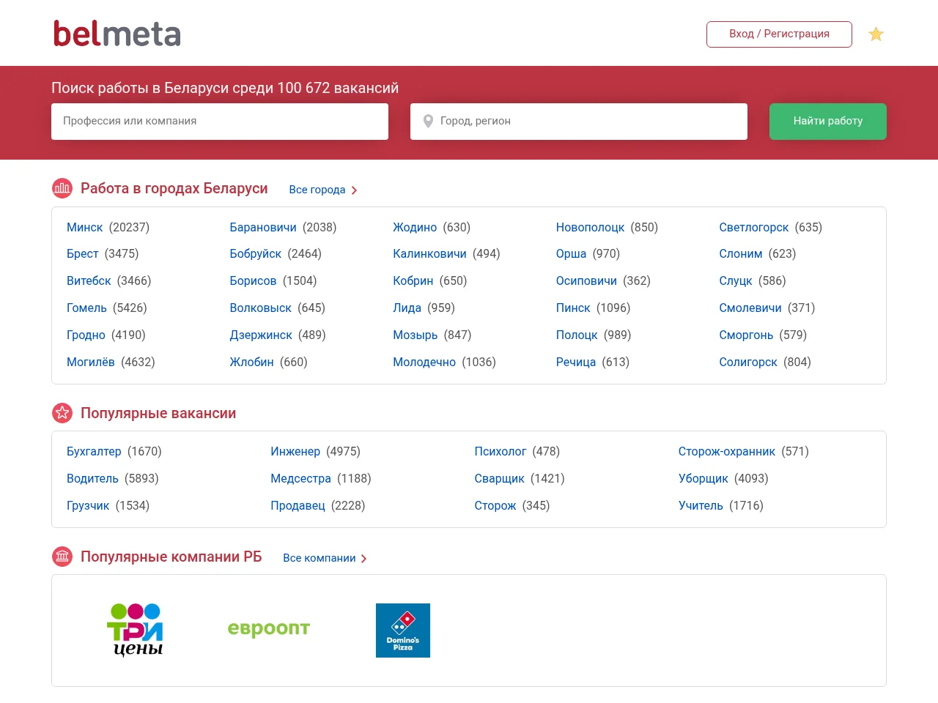
Task: Open jobs in Дзержинск
Action: click(261, 335)
